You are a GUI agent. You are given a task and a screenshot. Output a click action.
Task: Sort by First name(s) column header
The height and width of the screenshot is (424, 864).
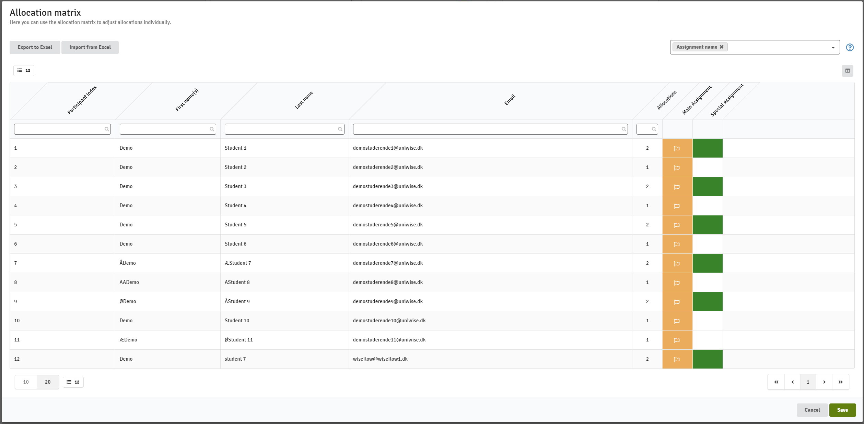(x=187, y=100)
